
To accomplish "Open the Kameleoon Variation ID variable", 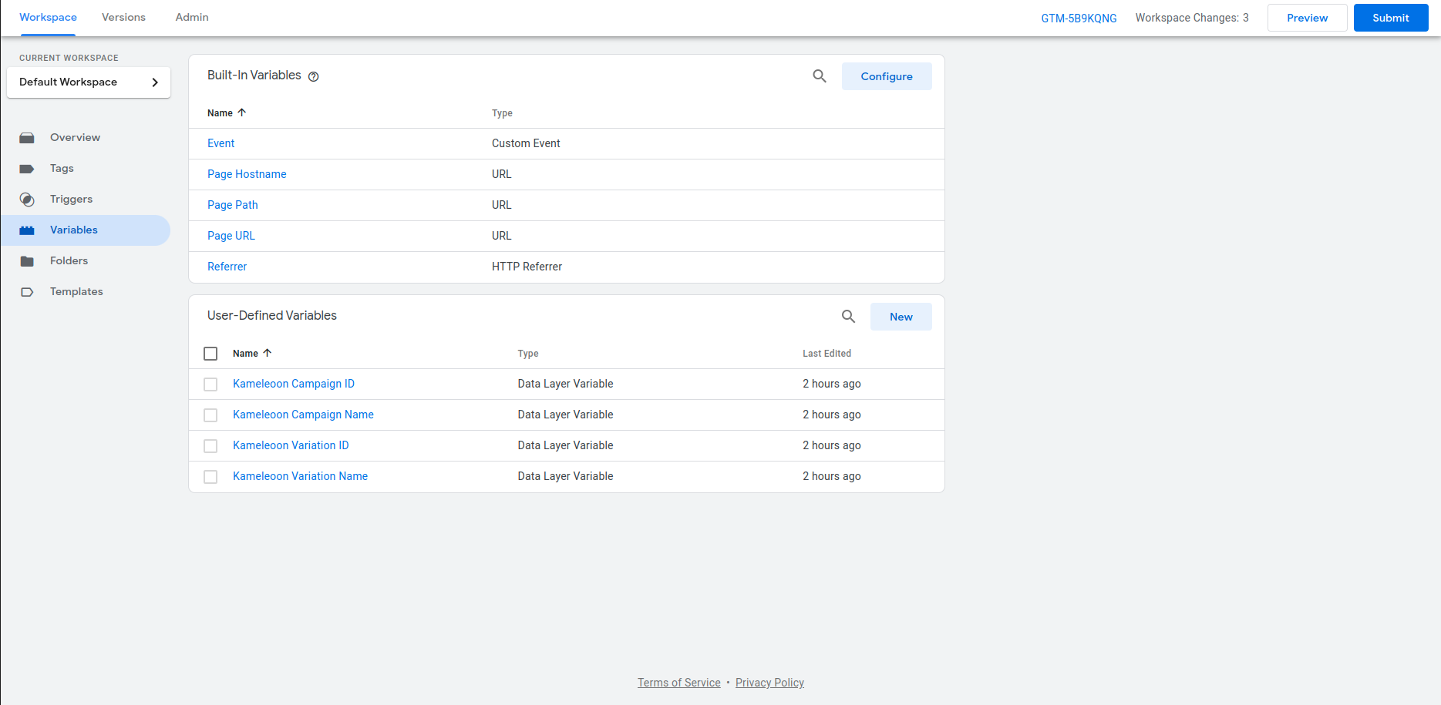I will (291, 445).
